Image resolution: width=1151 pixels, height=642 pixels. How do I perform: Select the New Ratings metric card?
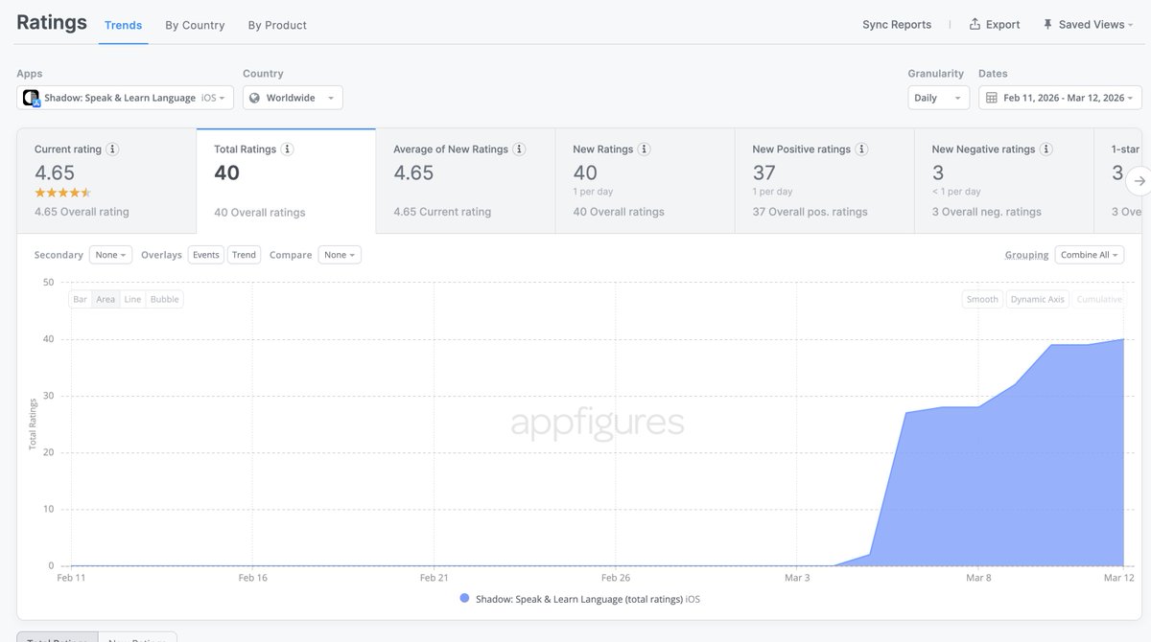tap(645, 181)
